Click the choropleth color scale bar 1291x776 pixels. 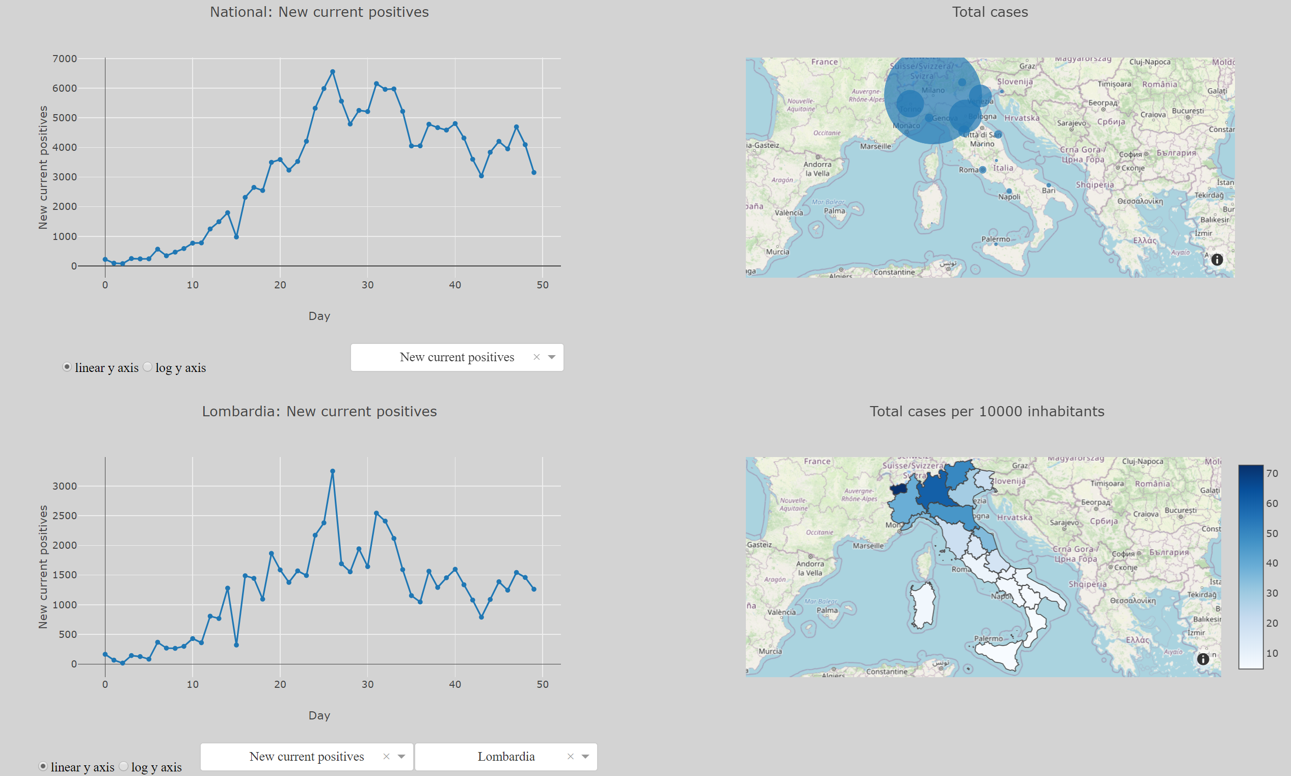(x=1250, y=566)
